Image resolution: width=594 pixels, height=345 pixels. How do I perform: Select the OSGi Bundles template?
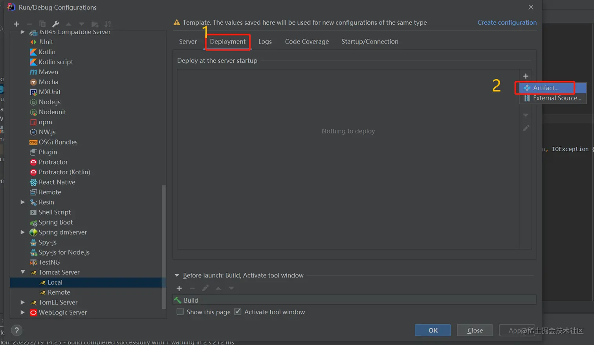click(x=58, y=142)
